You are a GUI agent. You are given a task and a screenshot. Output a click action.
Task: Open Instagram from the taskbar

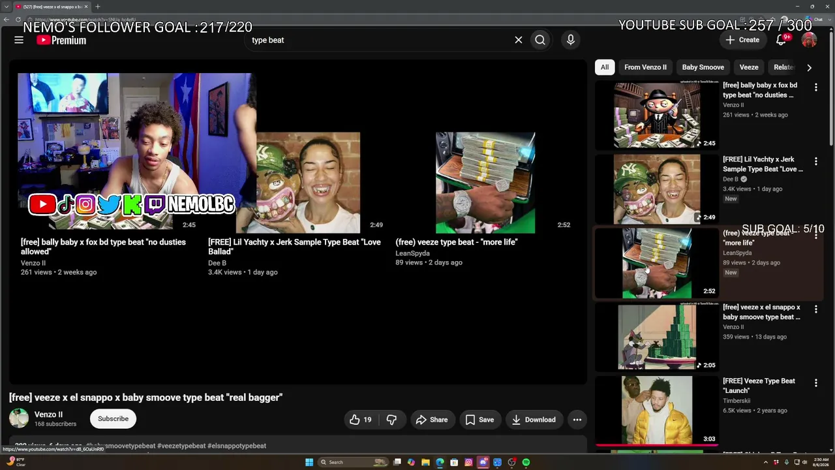468,462
